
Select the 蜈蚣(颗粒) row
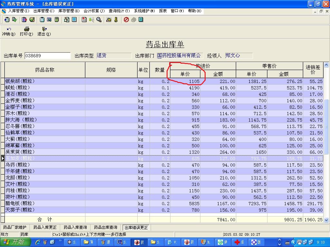click(164, 88)
